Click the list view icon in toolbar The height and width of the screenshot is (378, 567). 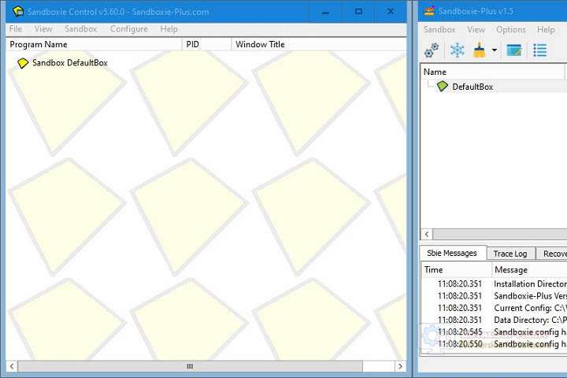[540, 50]
